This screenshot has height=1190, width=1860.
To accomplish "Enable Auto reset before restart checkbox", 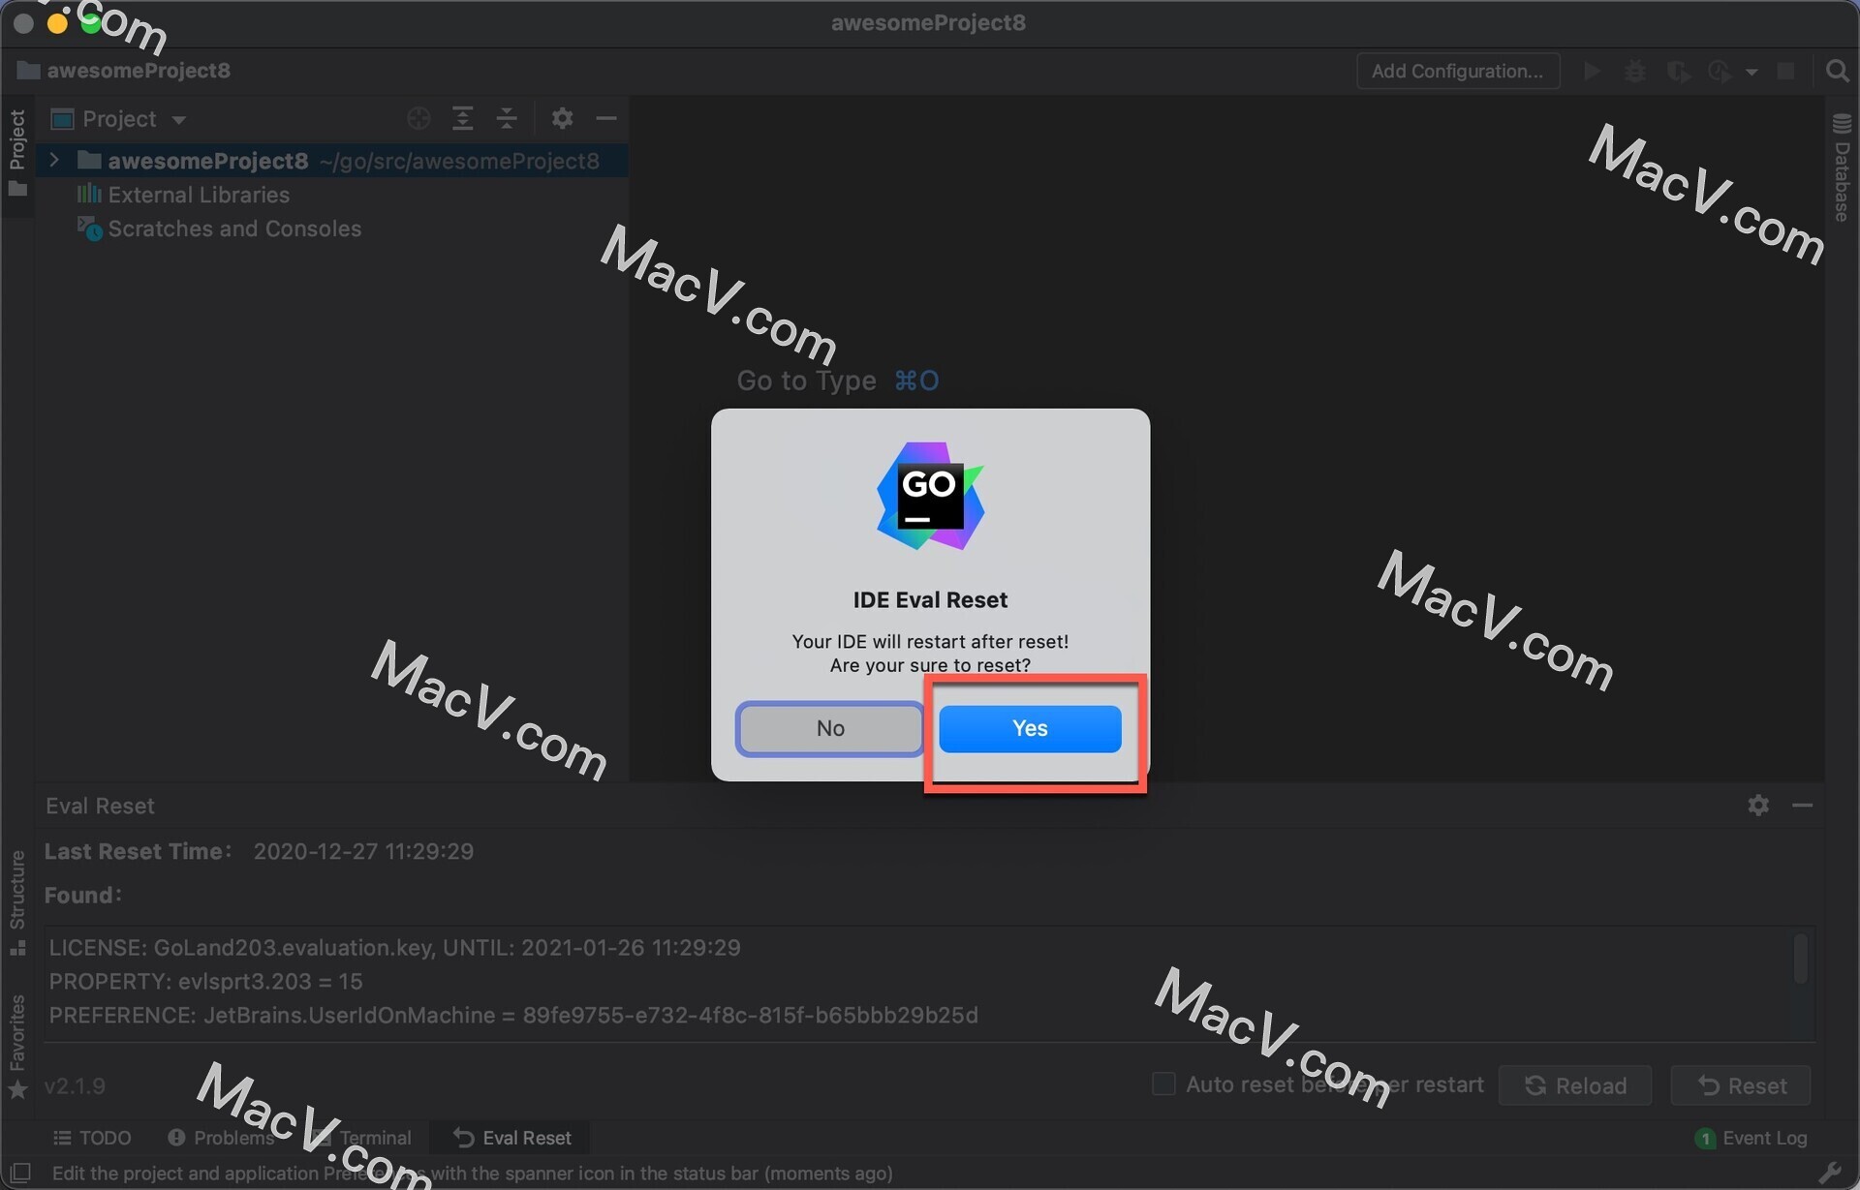I will point(1163,1083).
